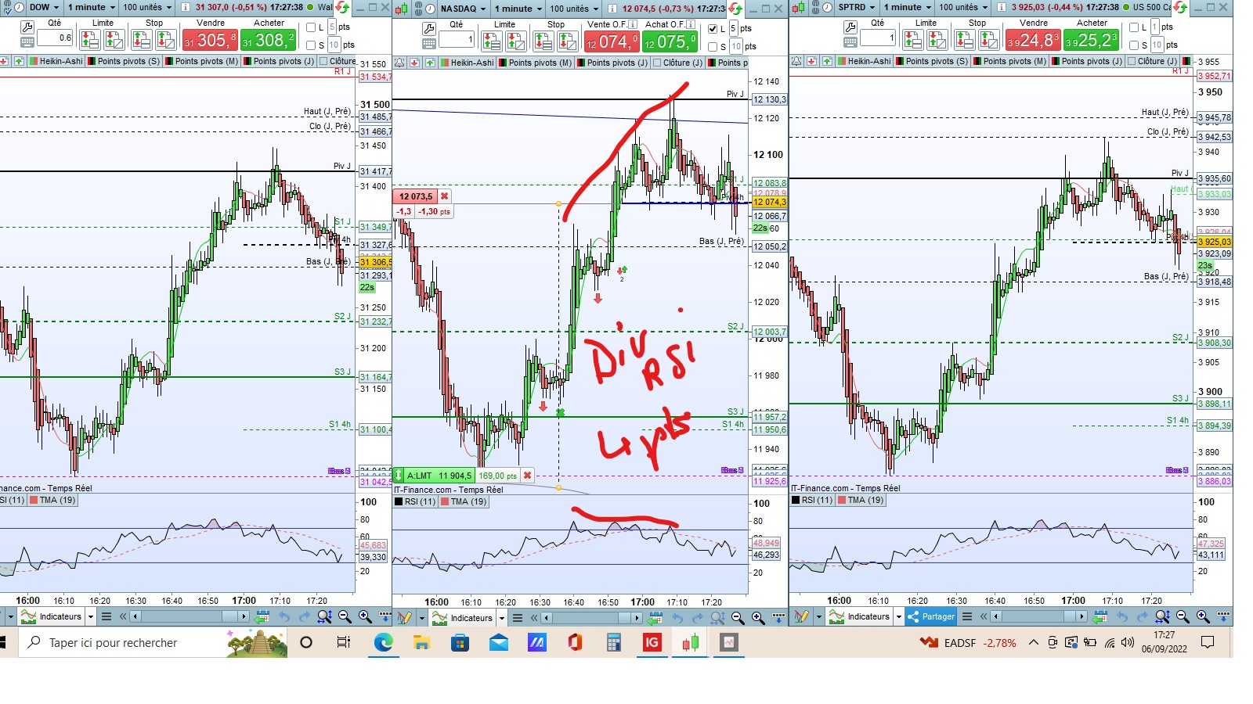Screen dimensions: 1253x704
Task: Enable the L limit checkbox on SPTRD chart
Action: [1134, 27]
